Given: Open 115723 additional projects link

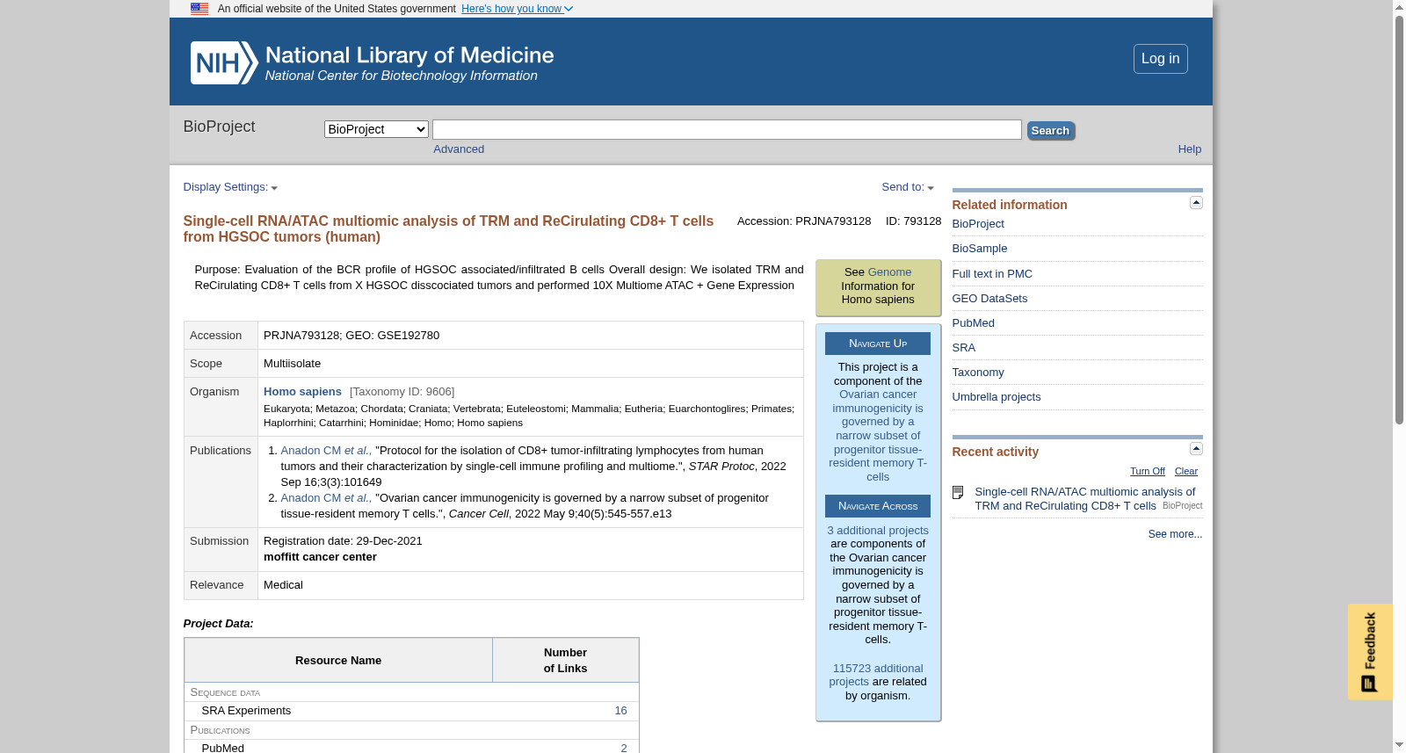Looking at the screenshot, I should tap(876, 675).
